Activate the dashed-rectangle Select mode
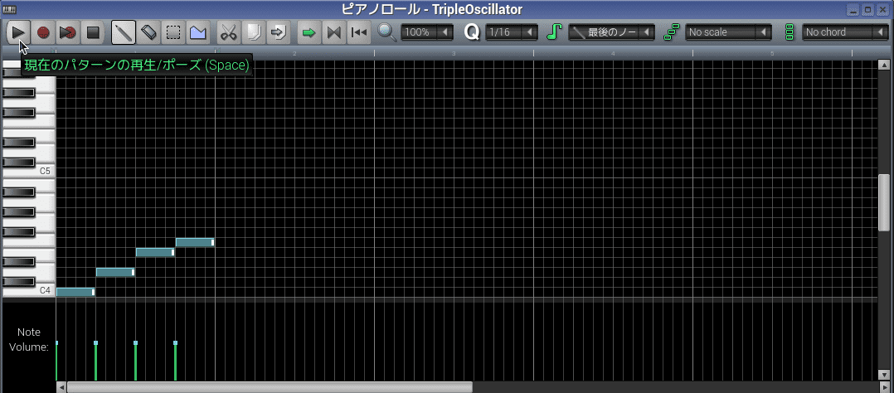 (x=172, y=32)
